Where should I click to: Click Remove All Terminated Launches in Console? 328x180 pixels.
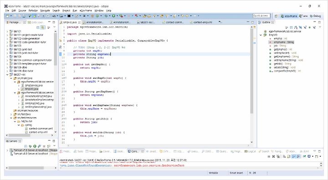(x=278, y=156)
